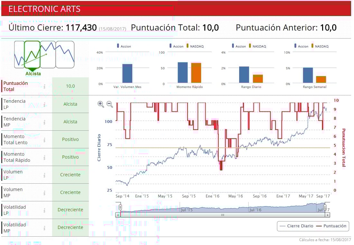Click the first trend phase box
354x245 pixels.
pyautogui.click(x=19, y=55)
